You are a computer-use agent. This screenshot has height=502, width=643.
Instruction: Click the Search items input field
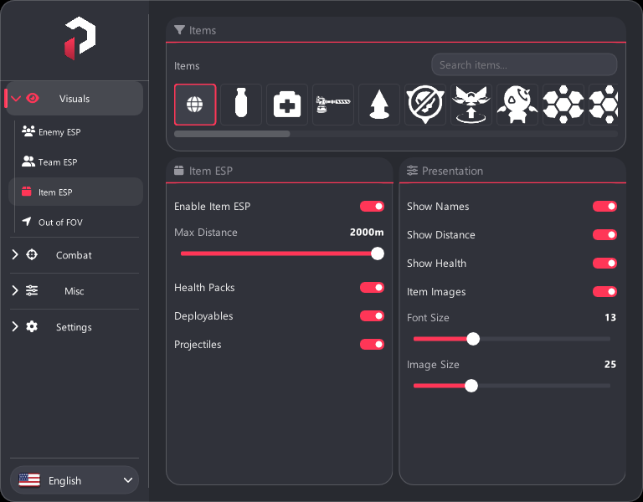tap(524, 64)
